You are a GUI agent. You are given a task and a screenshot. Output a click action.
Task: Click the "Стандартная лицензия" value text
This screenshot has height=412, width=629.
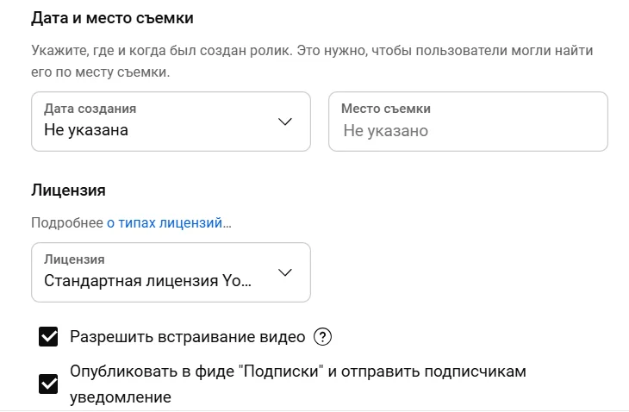pyautogui.click(x=147, y=281)
